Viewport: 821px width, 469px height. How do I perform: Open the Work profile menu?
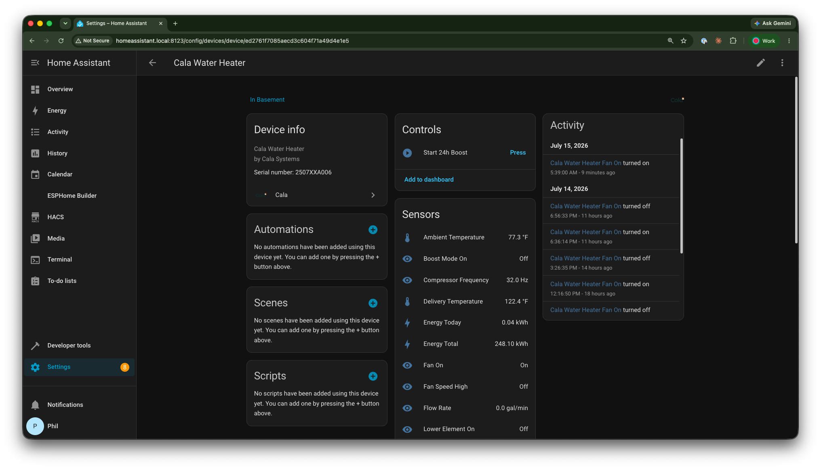pyautogui.click(x=764, y=41)
